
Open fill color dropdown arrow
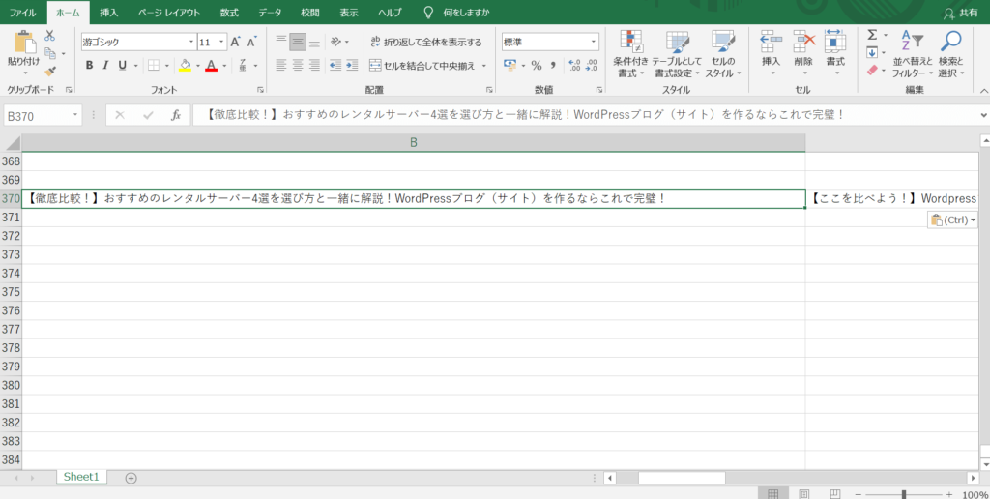197,66
